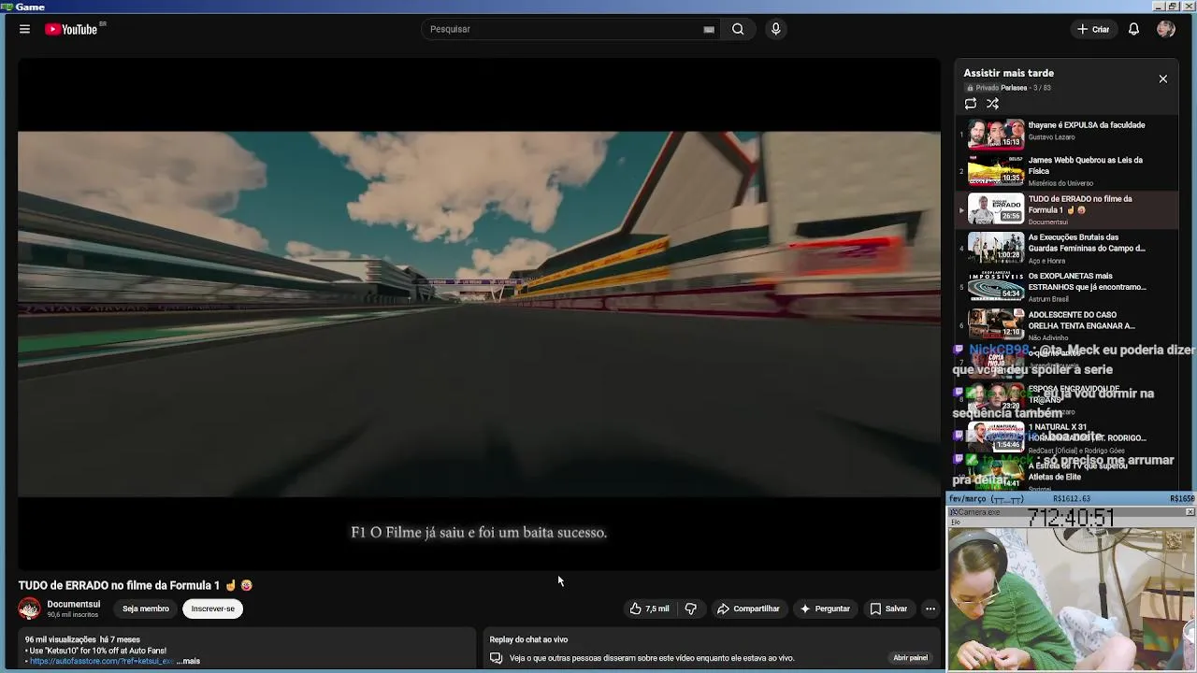The width and height of the screenshot is (1197, 673).
Task: Click Replay do chat ao vivo heading
Action: (x=528, y=639)
